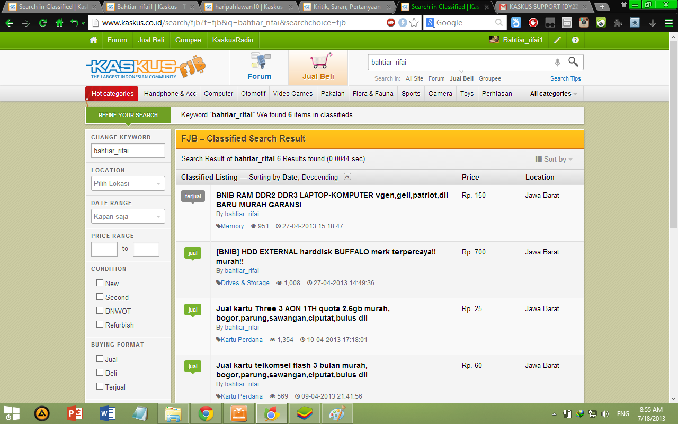Search in All Site scope
This screenshot has height=424, width=678.
[414, 78]
